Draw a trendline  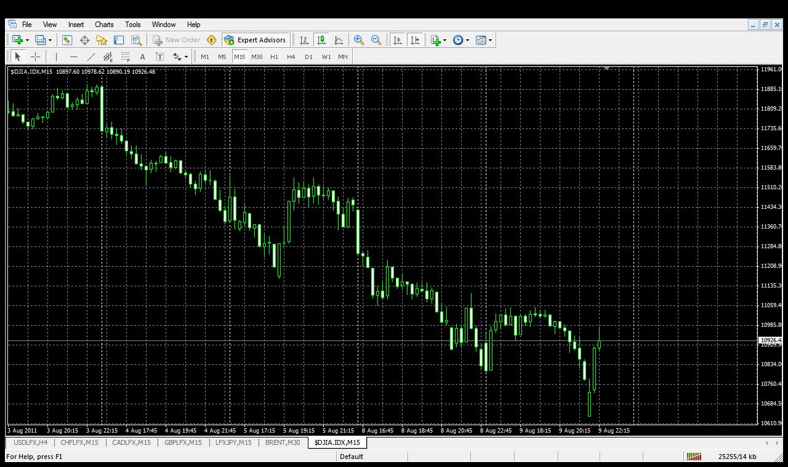(x=91, y=57)
